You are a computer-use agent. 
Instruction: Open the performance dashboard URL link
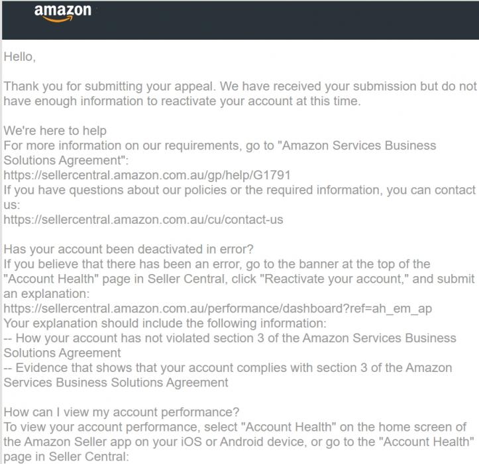(x=217, y=308)
